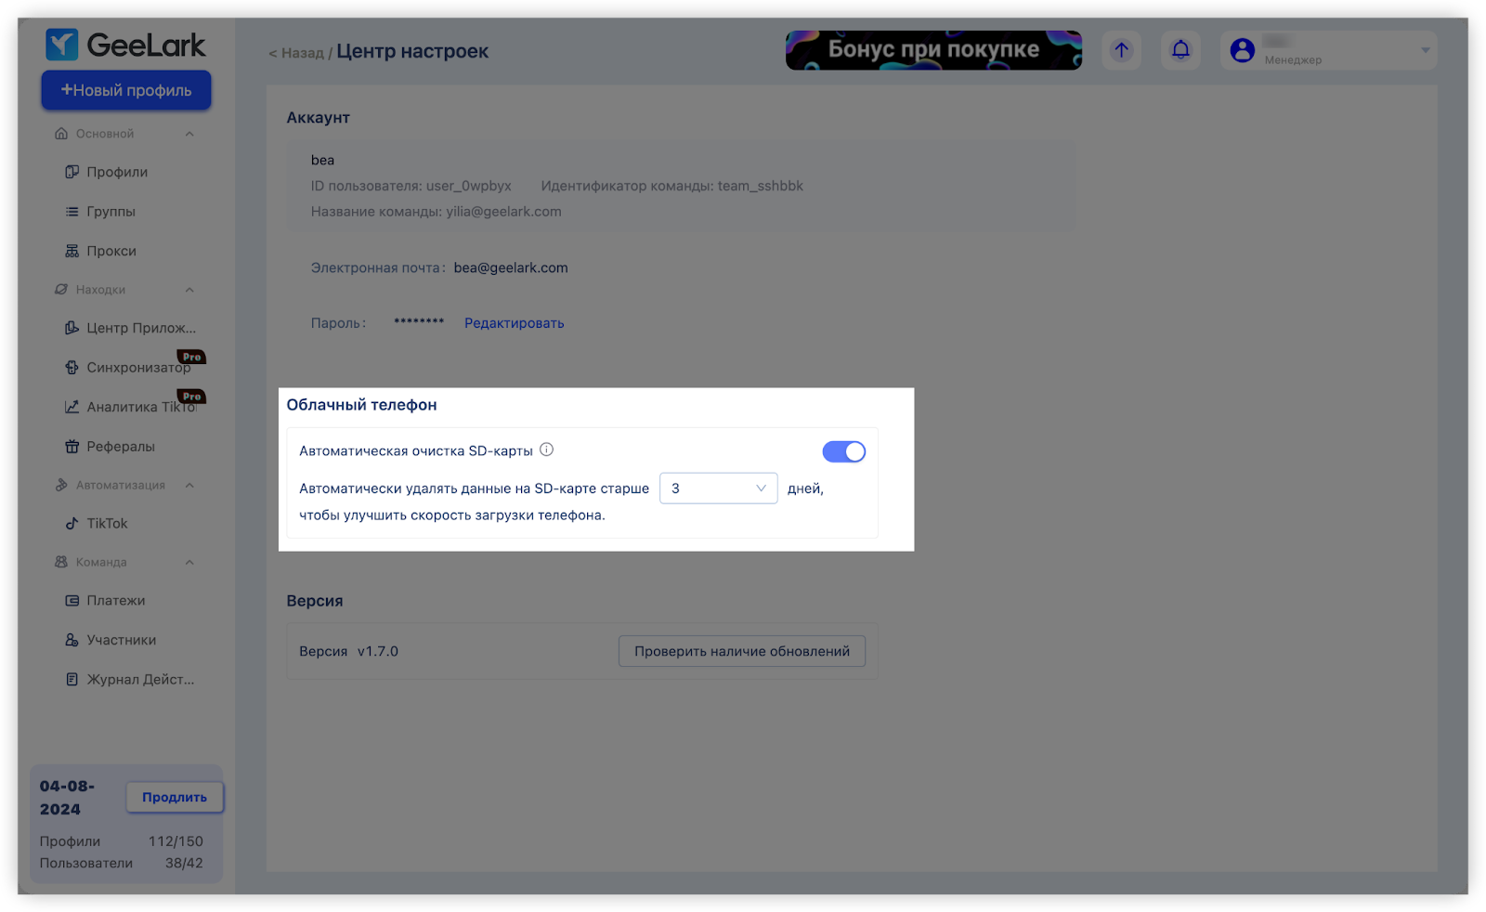Create new profile with Новый профиль button
Image resolution: width=1486 pixels, height=912 pixels.
(126, 90)
